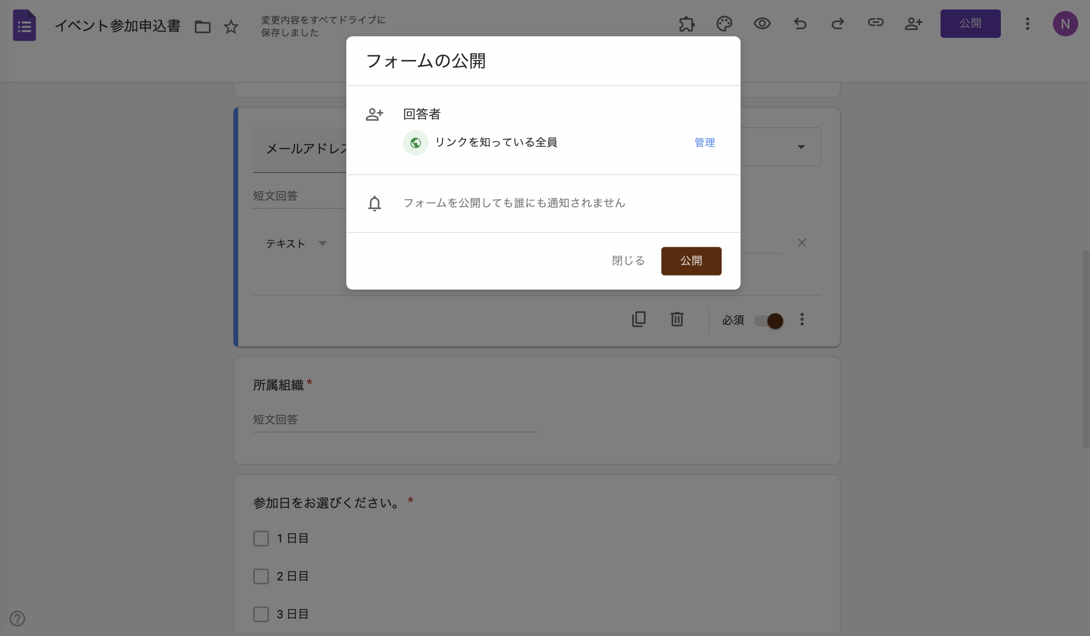The width and height of the screenshot is (1090, 636).
Task: Click the delete question trash icon
Action: pyautogui.click(x=677, y=319)
